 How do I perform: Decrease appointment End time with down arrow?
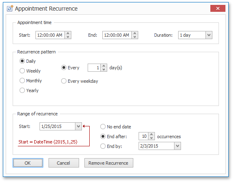tap(135, 37)
